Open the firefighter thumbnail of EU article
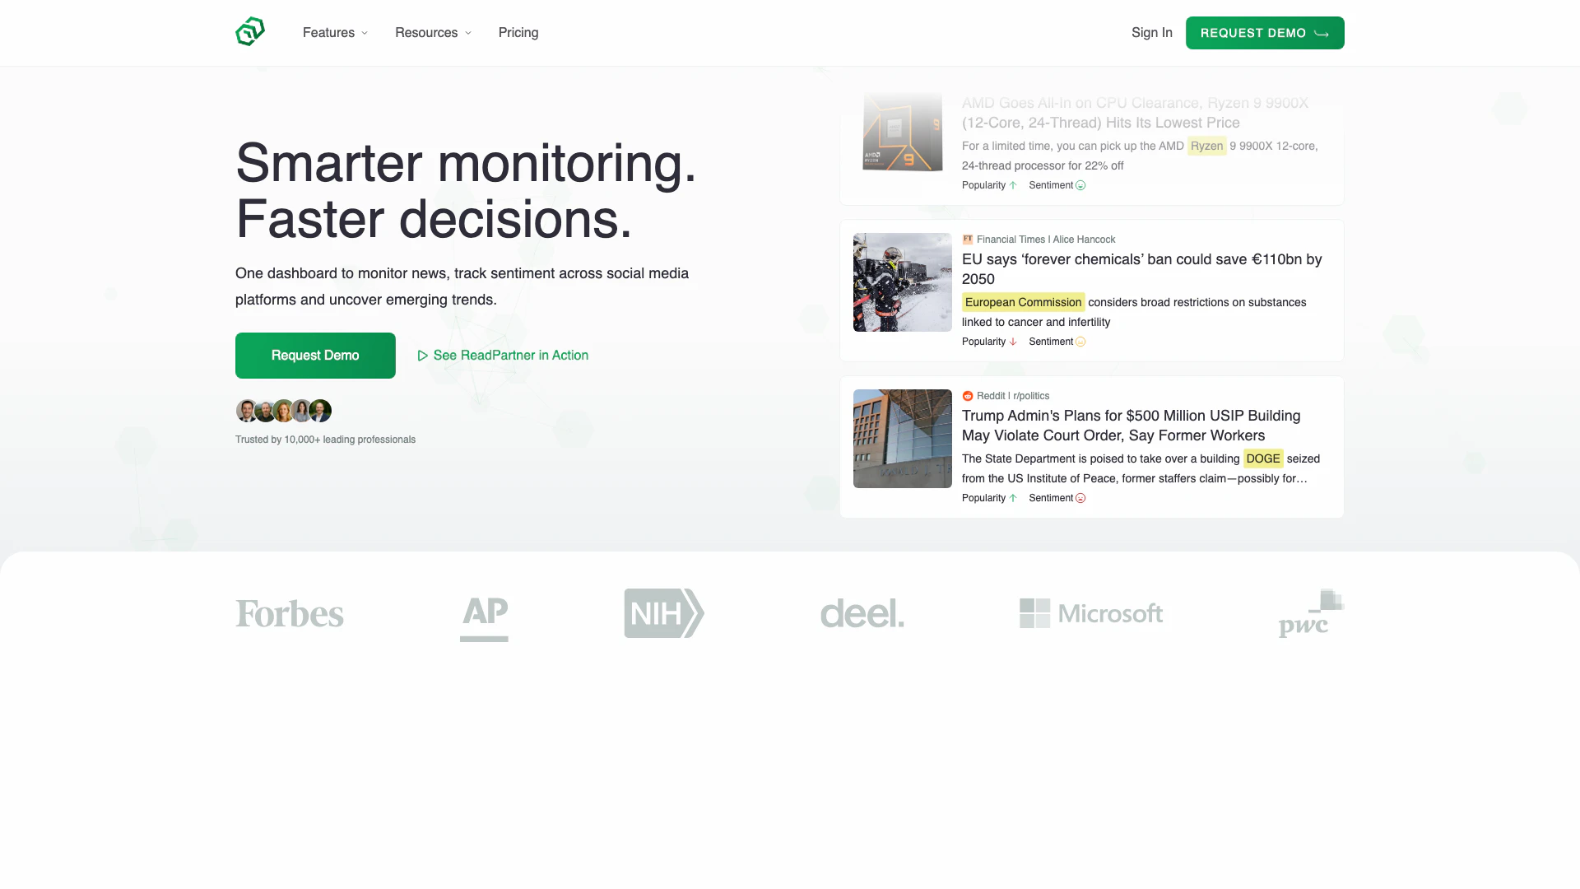 pyautogui.click(x=902, y=282)
